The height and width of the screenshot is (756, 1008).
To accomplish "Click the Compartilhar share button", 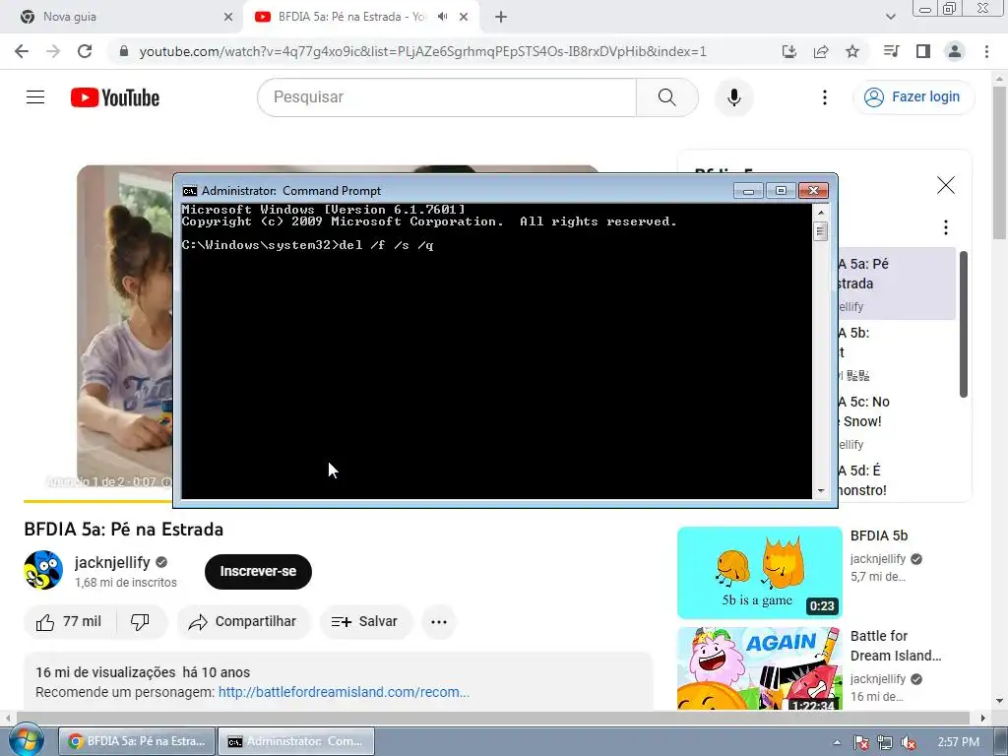I will 243,622.
